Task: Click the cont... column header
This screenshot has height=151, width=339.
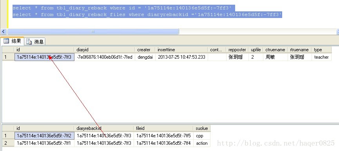Action: click(217, 50)
